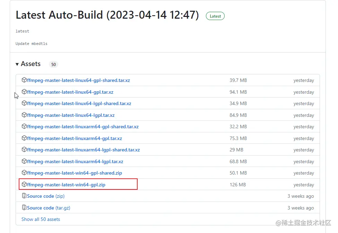
Task: Click the 68.8 MB file size
Action: (x=238, y=162)
